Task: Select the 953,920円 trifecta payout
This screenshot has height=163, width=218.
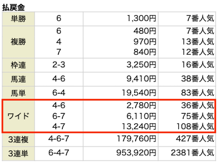Action: tap(136, 153)
